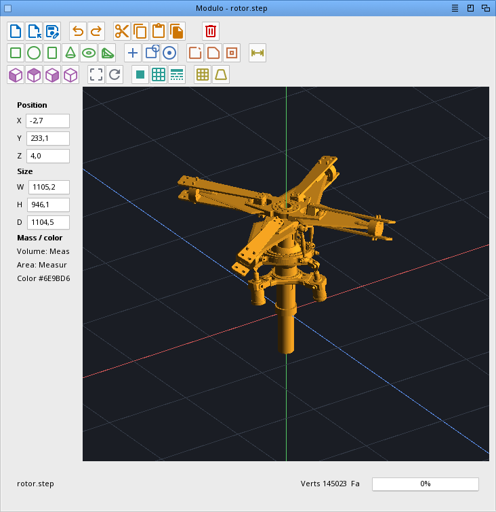
Task: Click the duplicate icon with the filled orange page
Action: [x=177, y=31]
